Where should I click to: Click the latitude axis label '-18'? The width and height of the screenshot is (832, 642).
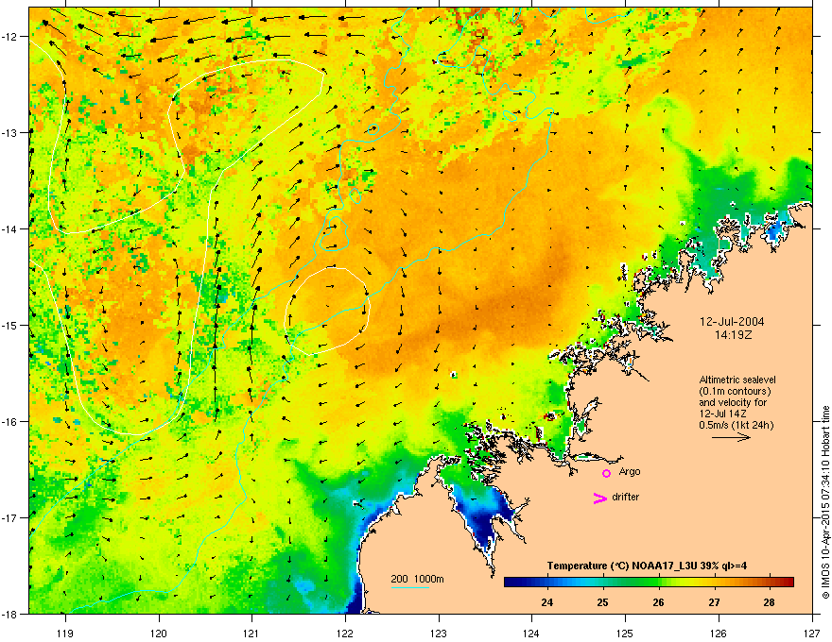click(10, 614)
